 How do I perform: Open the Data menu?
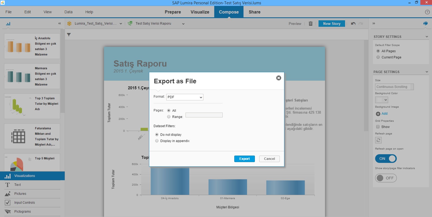(x=68, y=12)
